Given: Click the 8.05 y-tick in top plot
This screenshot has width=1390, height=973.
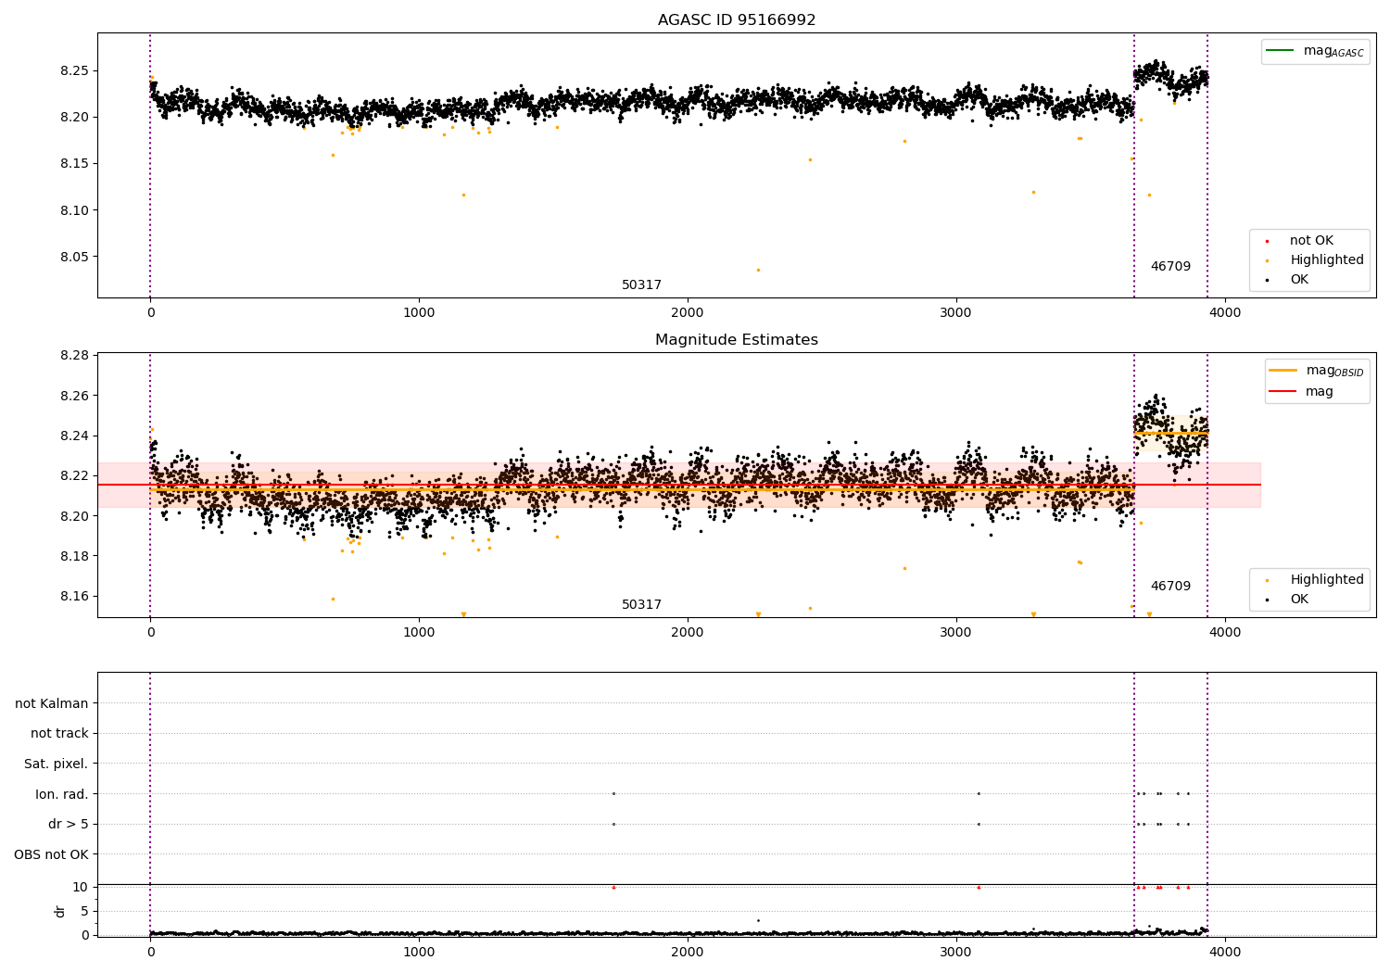Looking at the screenshot, I should (x=75, y=257).
